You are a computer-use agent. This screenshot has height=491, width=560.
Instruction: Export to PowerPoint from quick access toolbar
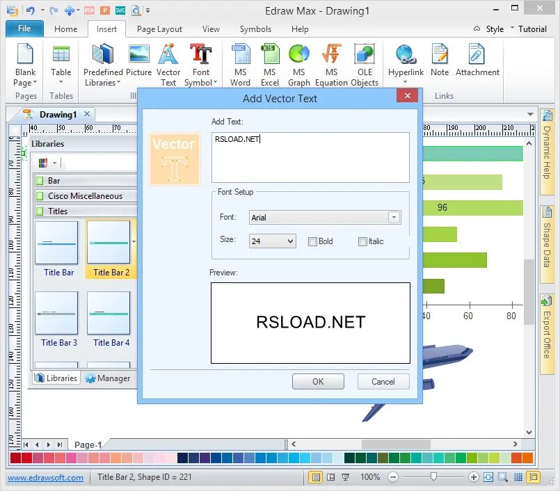104,10
